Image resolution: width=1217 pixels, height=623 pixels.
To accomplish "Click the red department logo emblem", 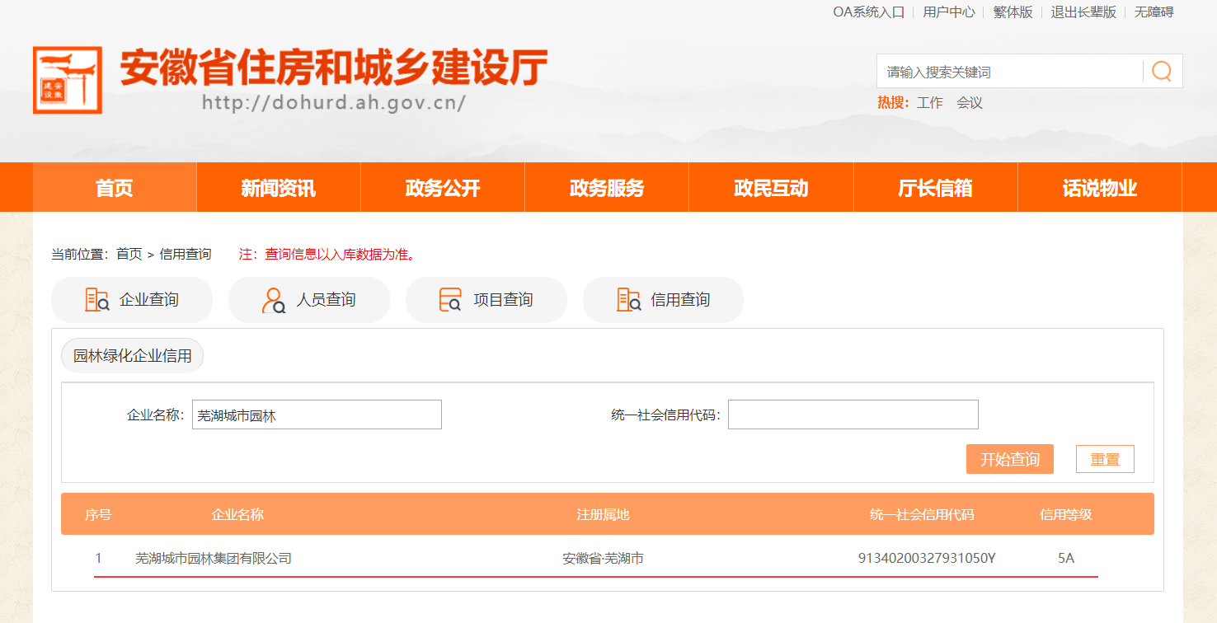I will point(68,80).
